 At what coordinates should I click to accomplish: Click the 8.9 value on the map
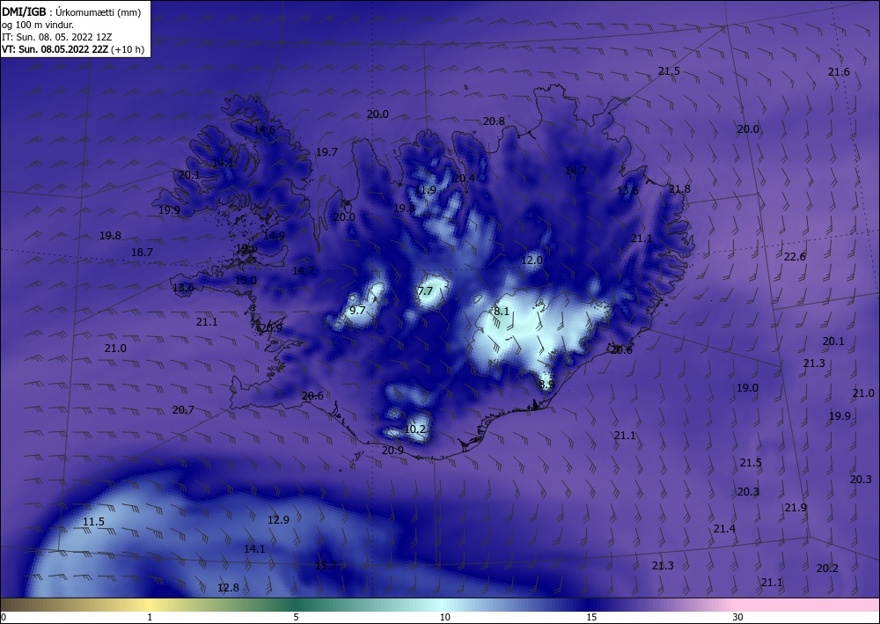point(546,385)
